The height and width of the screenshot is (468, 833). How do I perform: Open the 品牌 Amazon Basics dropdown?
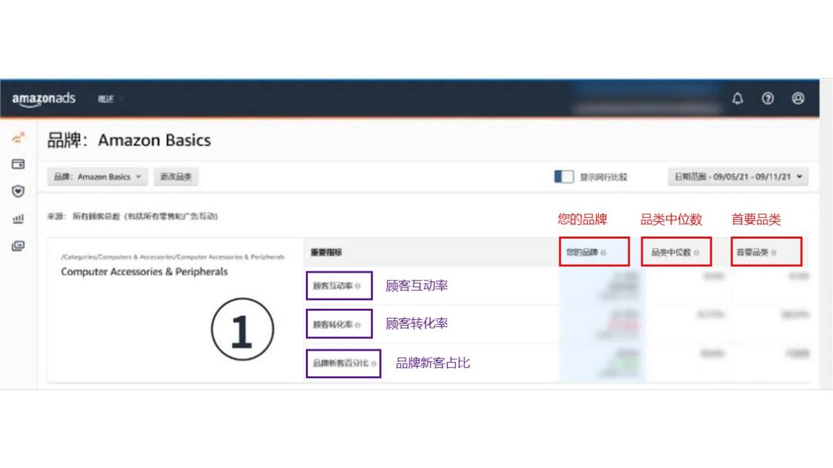pos(97,177)
